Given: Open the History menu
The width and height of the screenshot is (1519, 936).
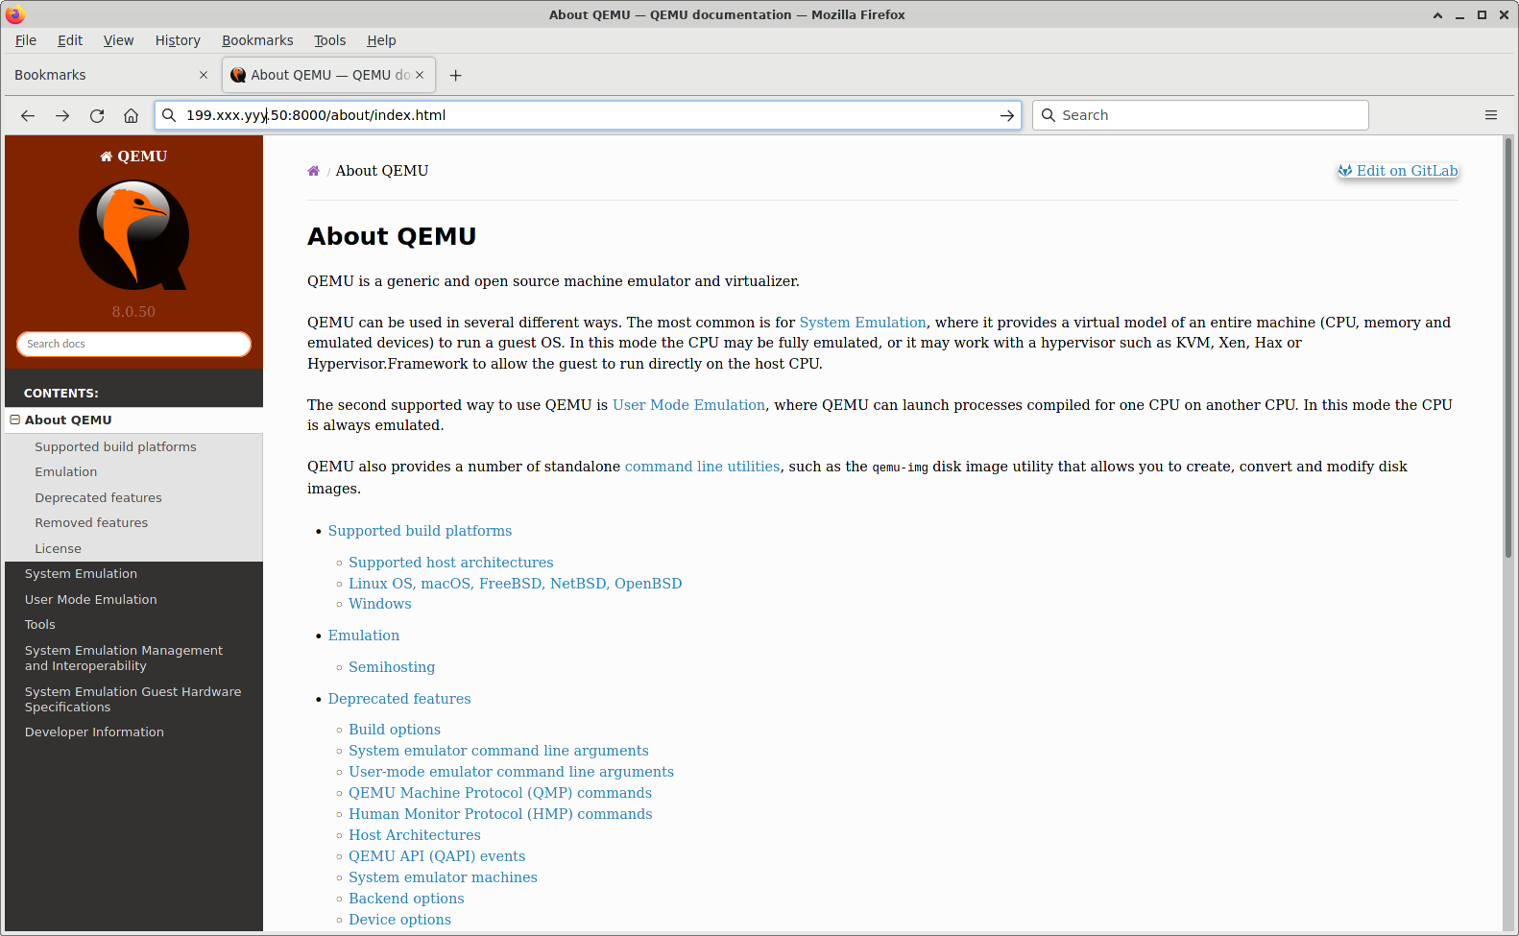Looking at the screenshot, I should pyautogui.click(x=178, y=40).
